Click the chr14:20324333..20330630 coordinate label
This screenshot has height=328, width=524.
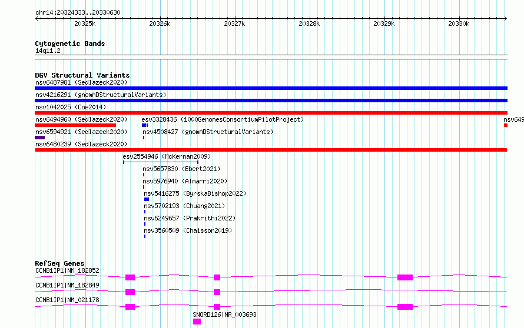point(78,12)
